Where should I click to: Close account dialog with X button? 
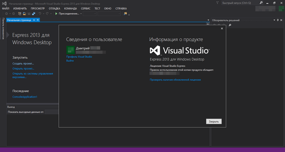click(x=222, y=29)
